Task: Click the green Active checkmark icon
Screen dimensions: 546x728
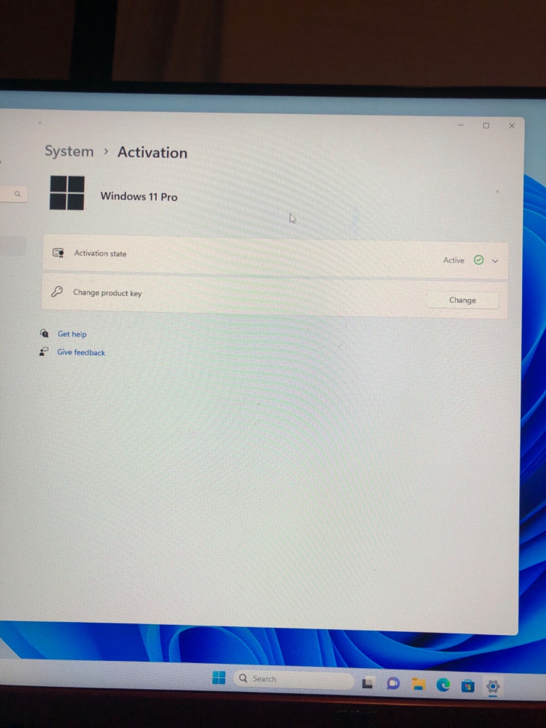Action: tap(479, 260)
